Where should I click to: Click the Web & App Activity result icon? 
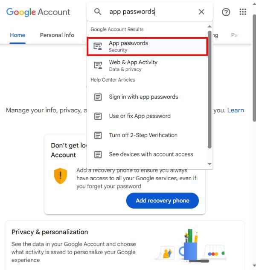[x=98, y=65]
